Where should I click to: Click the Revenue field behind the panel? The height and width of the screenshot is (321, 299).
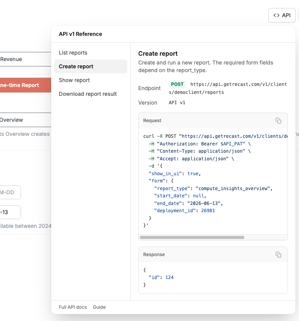[26, 59]
